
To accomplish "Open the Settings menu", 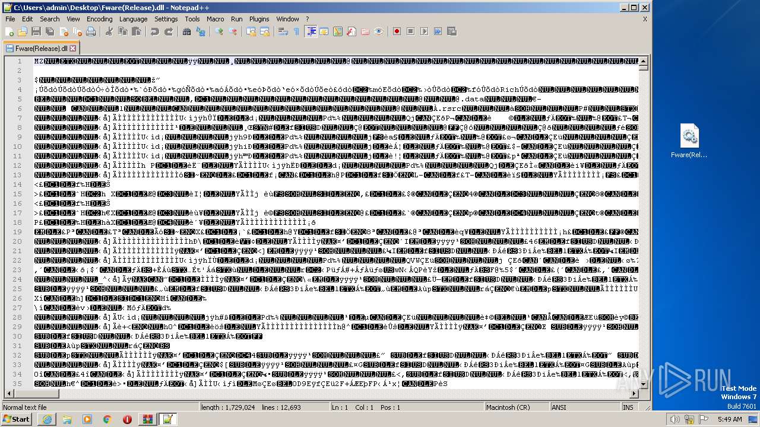I will [166, 19].
